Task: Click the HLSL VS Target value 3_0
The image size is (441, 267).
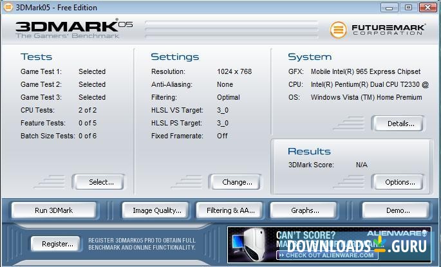Action: point(223,110)
